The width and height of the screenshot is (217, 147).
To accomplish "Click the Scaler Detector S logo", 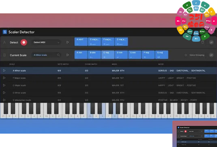I will (x=5, y=32).
